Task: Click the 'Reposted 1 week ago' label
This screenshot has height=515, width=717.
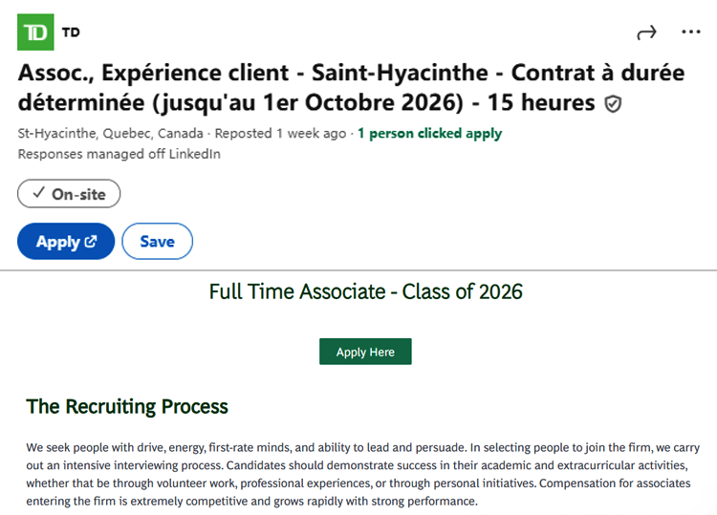Action: (280, 134)
